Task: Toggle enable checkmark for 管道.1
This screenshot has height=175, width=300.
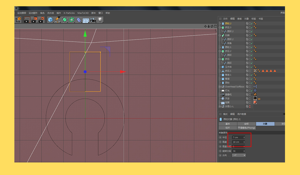Action: tap(252, 75)
